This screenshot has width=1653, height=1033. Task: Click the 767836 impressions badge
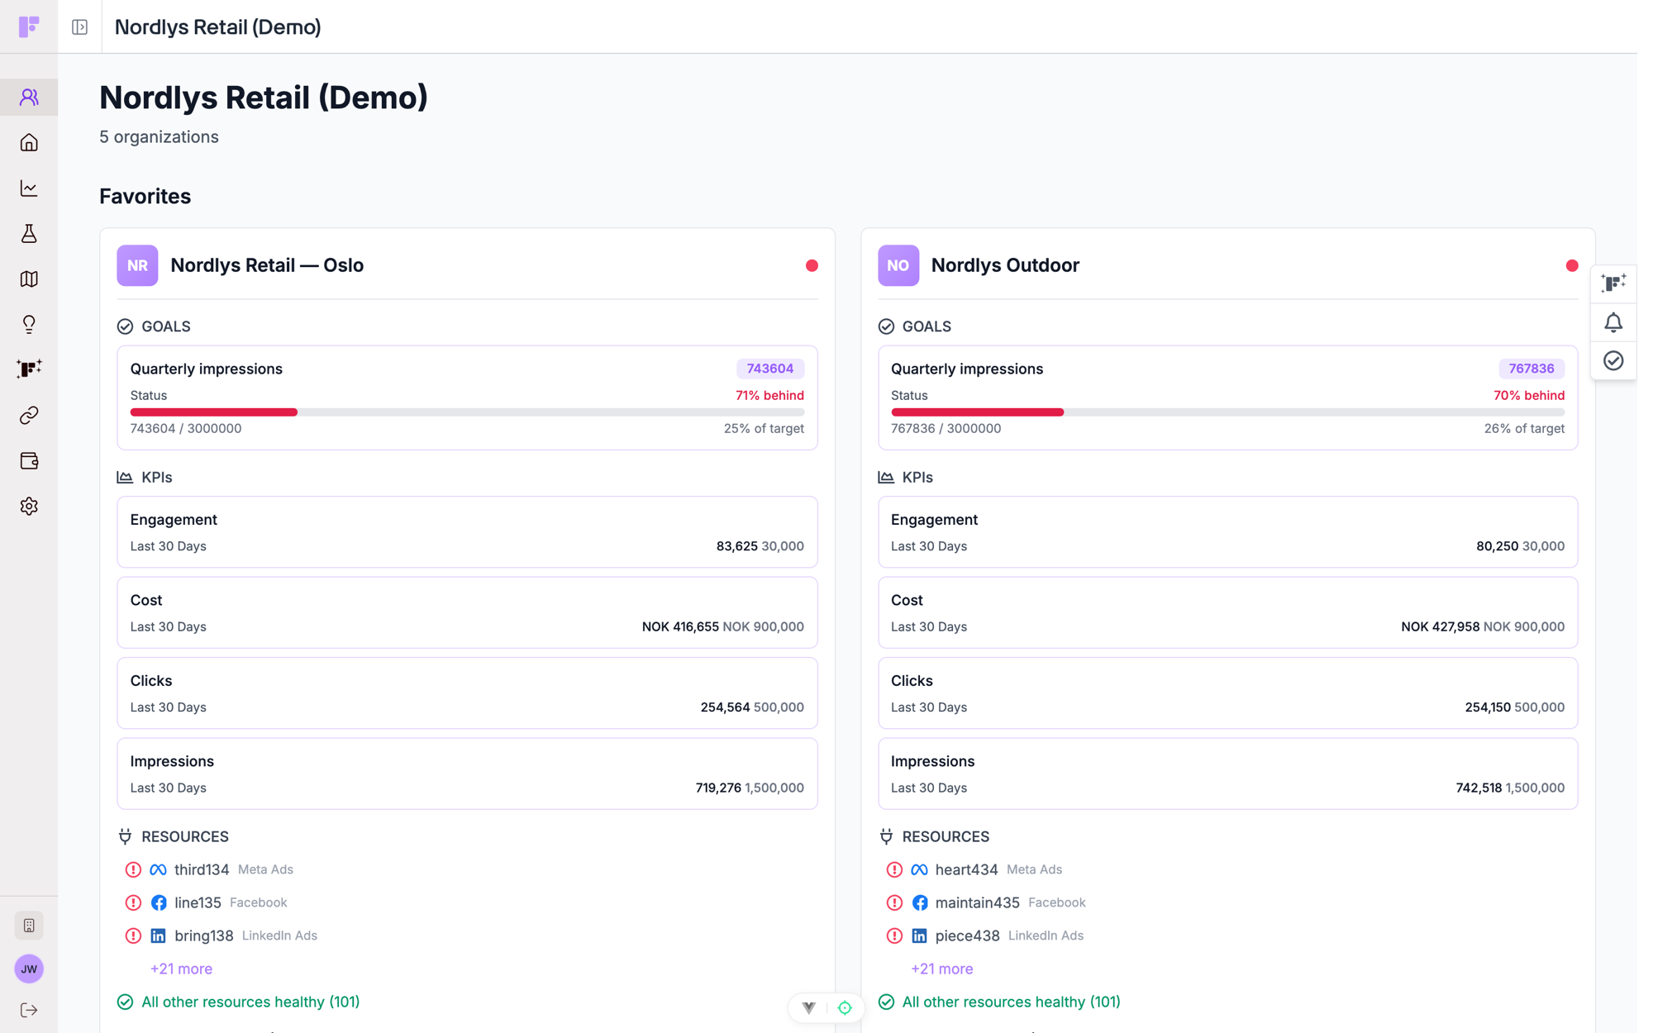(1531, 369)
